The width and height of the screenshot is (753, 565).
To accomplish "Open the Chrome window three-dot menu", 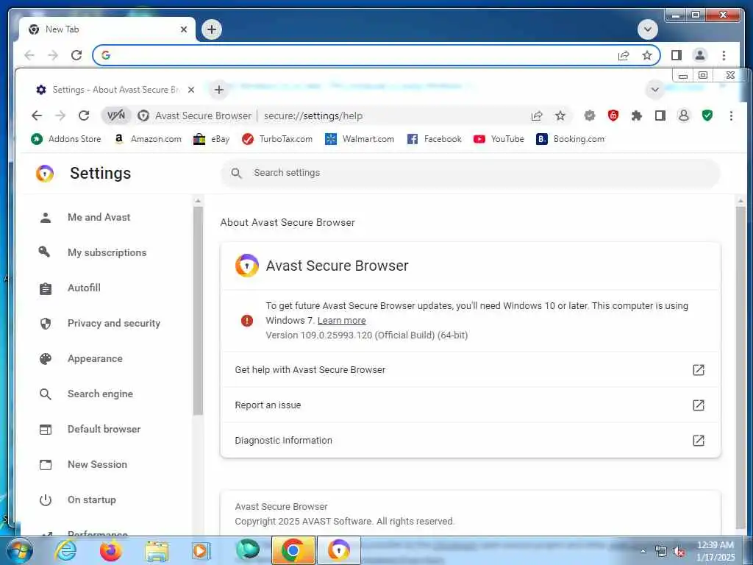I will pyautogui.click(x=724, y=55).
